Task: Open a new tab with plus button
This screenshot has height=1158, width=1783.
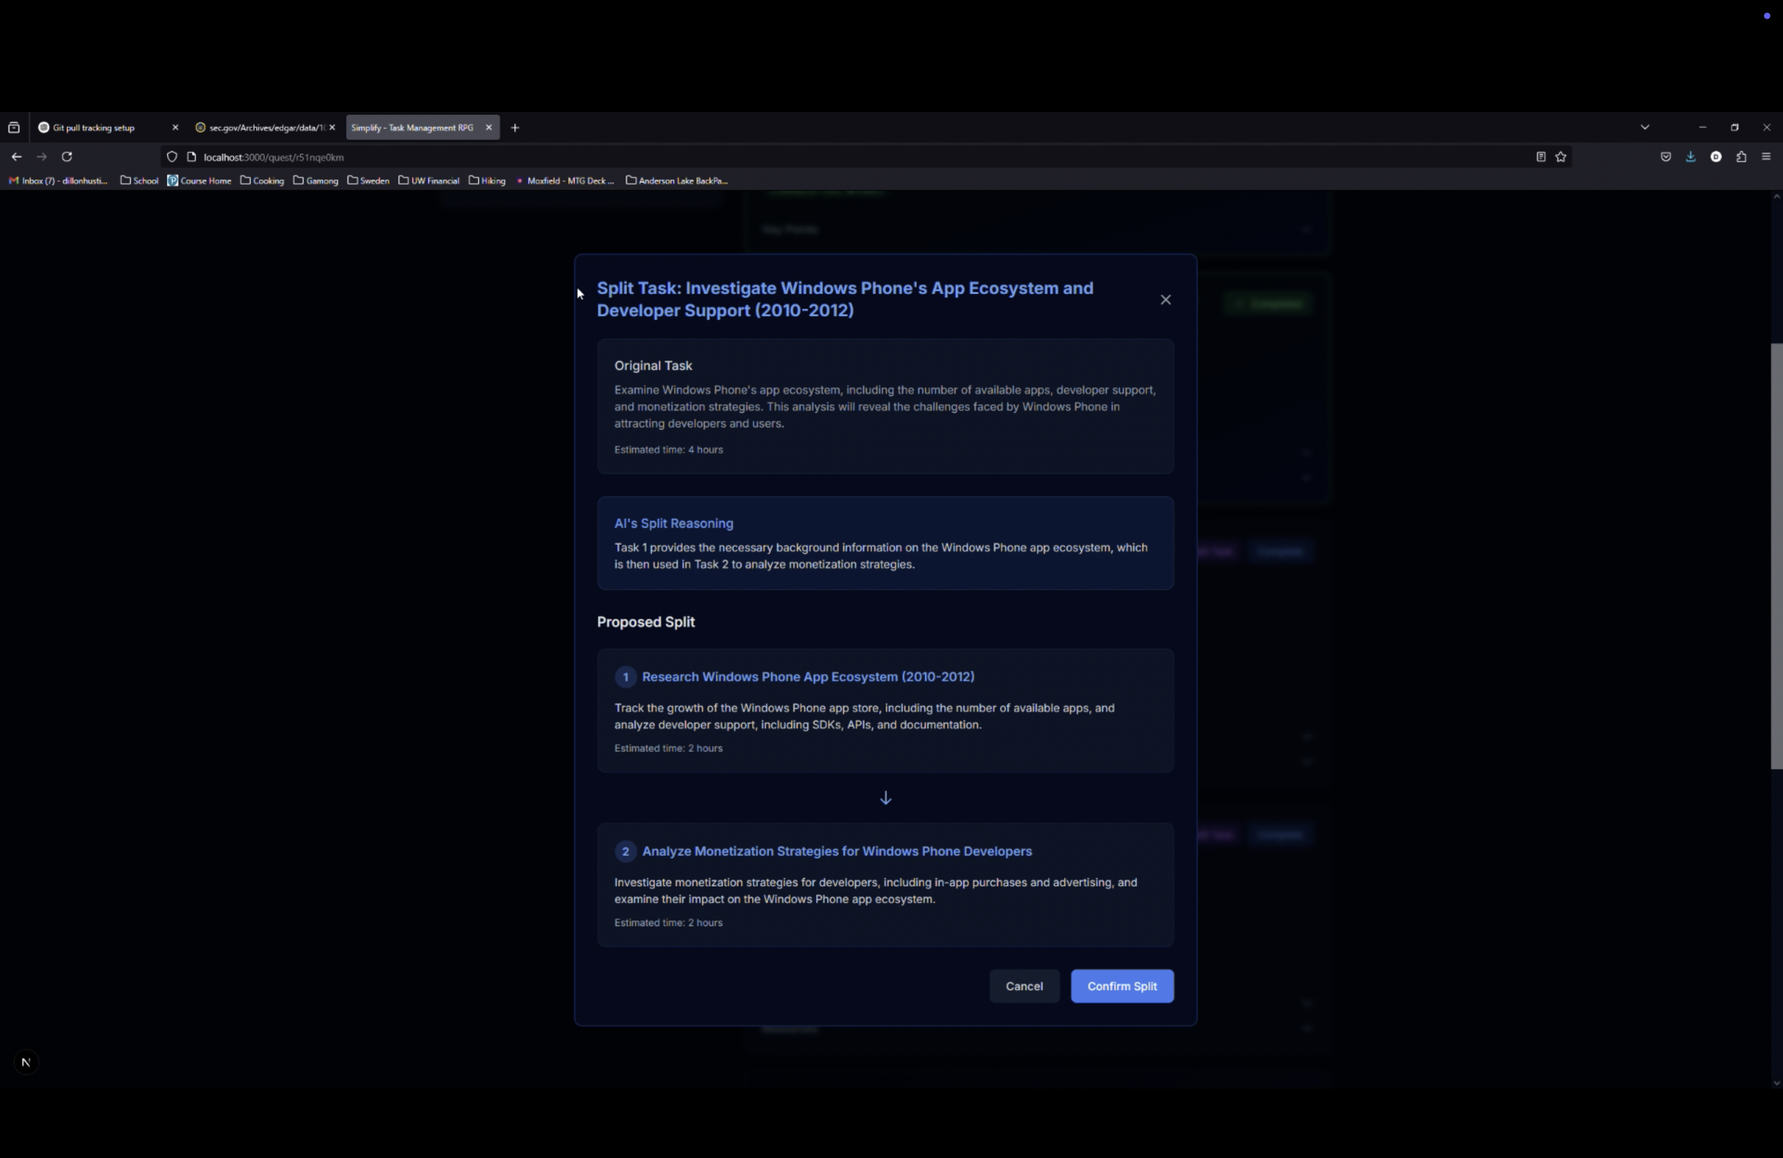Action: [x=515, y=127]
